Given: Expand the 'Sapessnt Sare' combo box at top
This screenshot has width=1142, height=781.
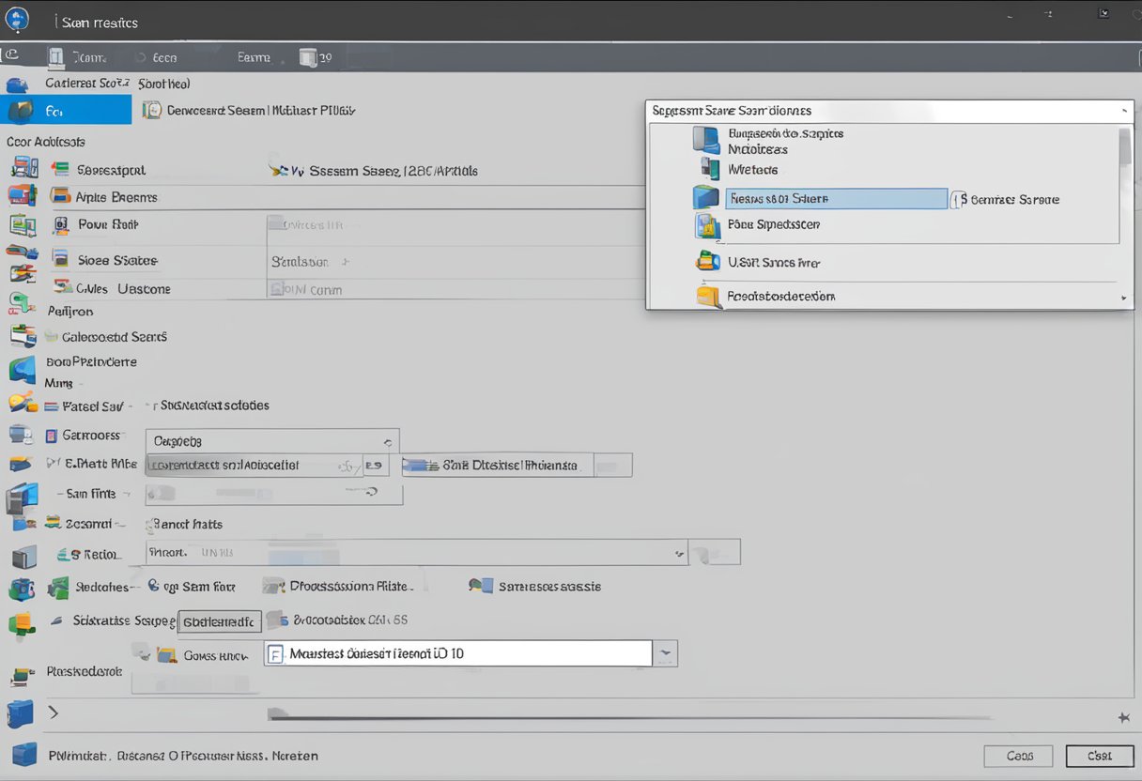Looking at the screenshot, I should pyautogui.click(x=1124, y=111).
